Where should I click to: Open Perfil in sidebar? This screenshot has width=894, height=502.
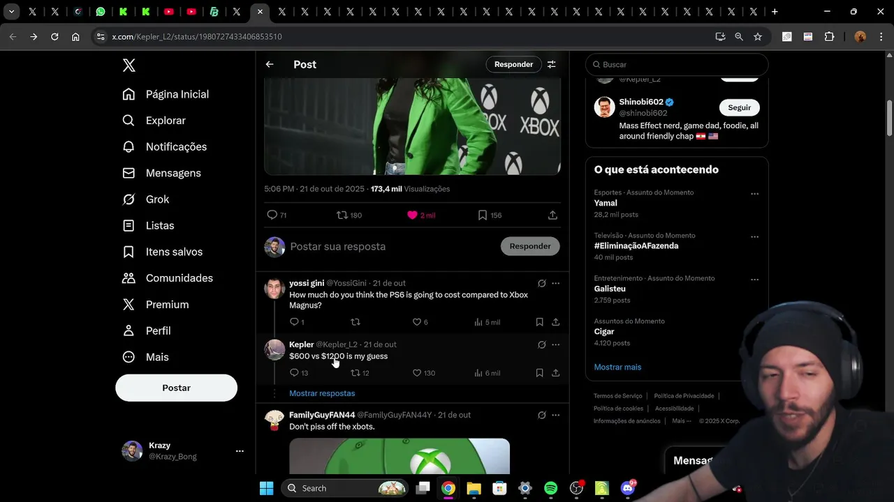pyautogui.click(x=147, y=330)
